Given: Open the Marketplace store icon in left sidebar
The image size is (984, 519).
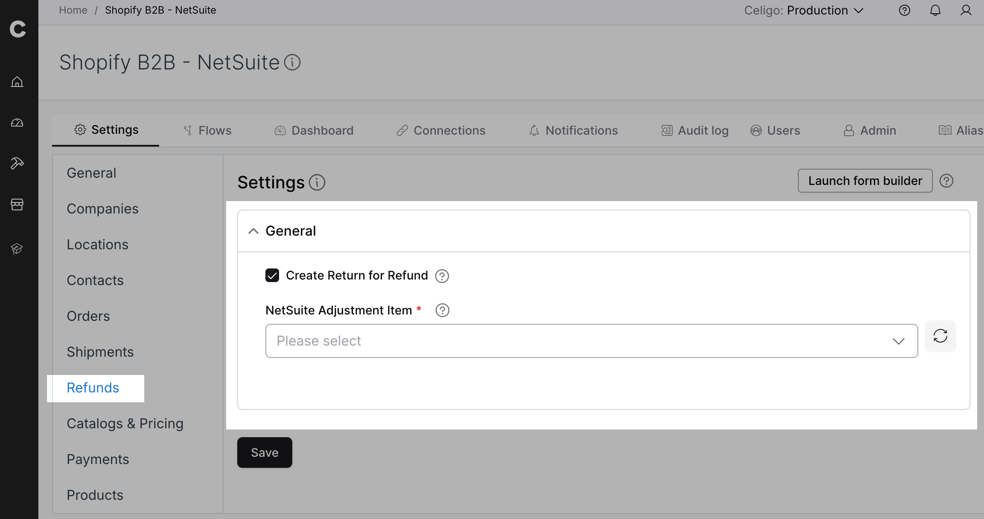Looking at the screenshot, I should coord(17,205).
